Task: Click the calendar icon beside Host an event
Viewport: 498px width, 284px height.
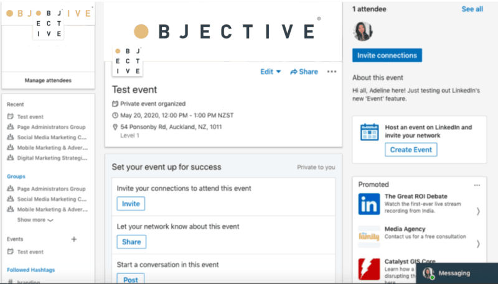Action: pyautogui.click(x=369, y=132)
